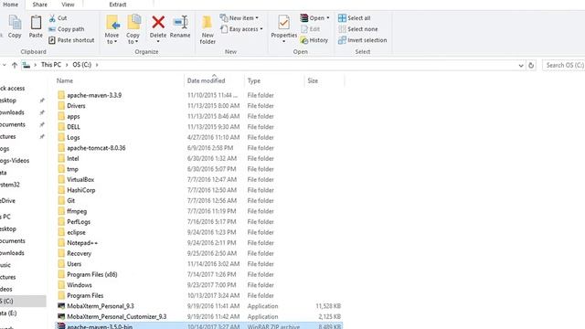This screenshot has width=585, height=329.
Task: Click This PC in the breadcrumb path
Action: point(51,65)
